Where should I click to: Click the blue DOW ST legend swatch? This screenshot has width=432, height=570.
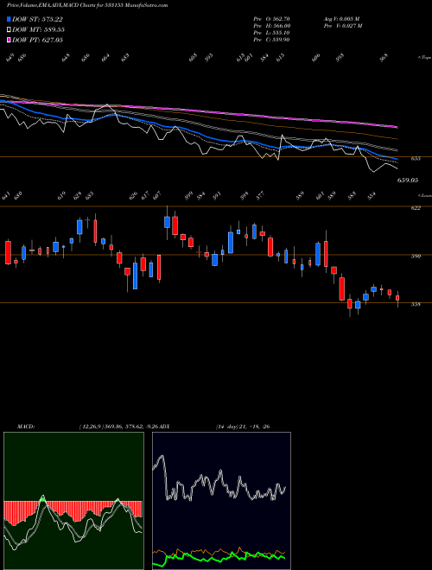(x=9, y=19)
